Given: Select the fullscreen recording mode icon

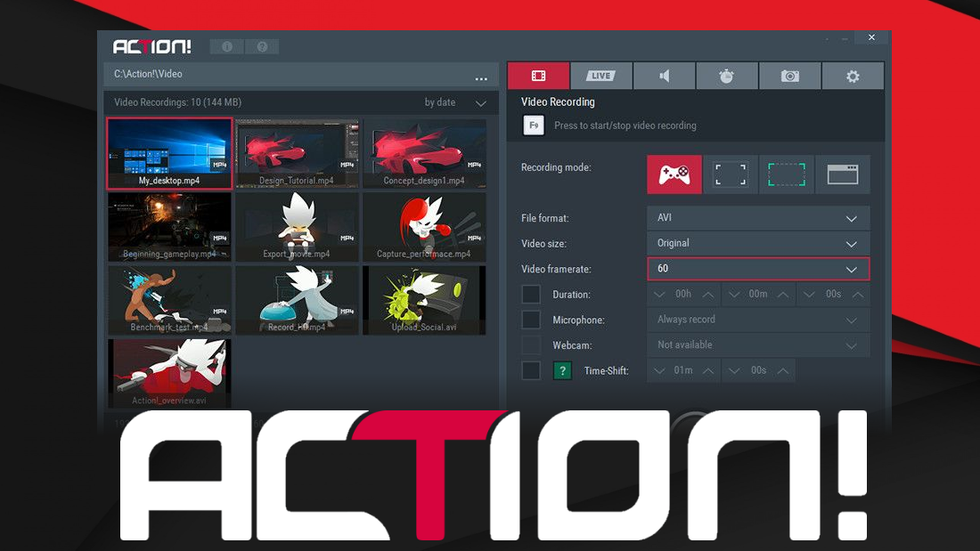Looking at the screenshot, I should (x=730, y=174).
